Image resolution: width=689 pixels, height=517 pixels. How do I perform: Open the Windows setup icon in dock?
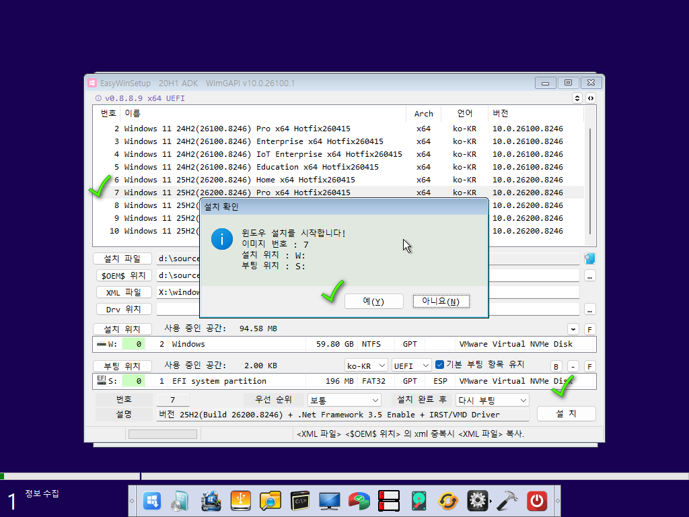click(152, 501)
